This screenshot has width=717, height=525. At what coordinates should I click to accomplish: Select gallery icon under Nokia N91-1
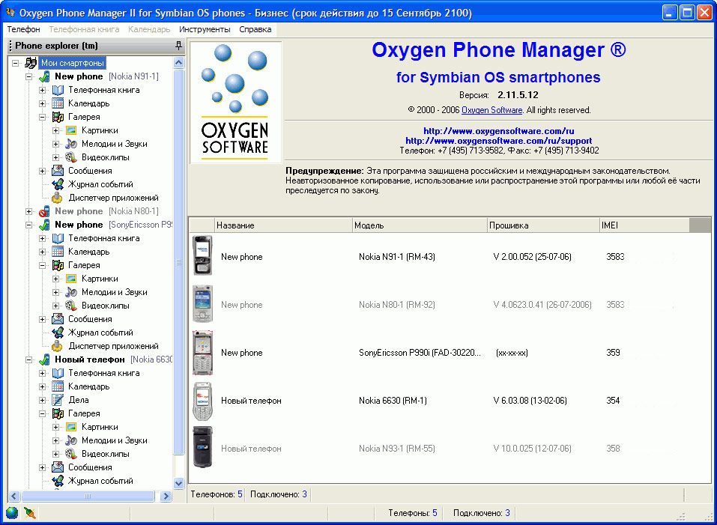(58, 117)
